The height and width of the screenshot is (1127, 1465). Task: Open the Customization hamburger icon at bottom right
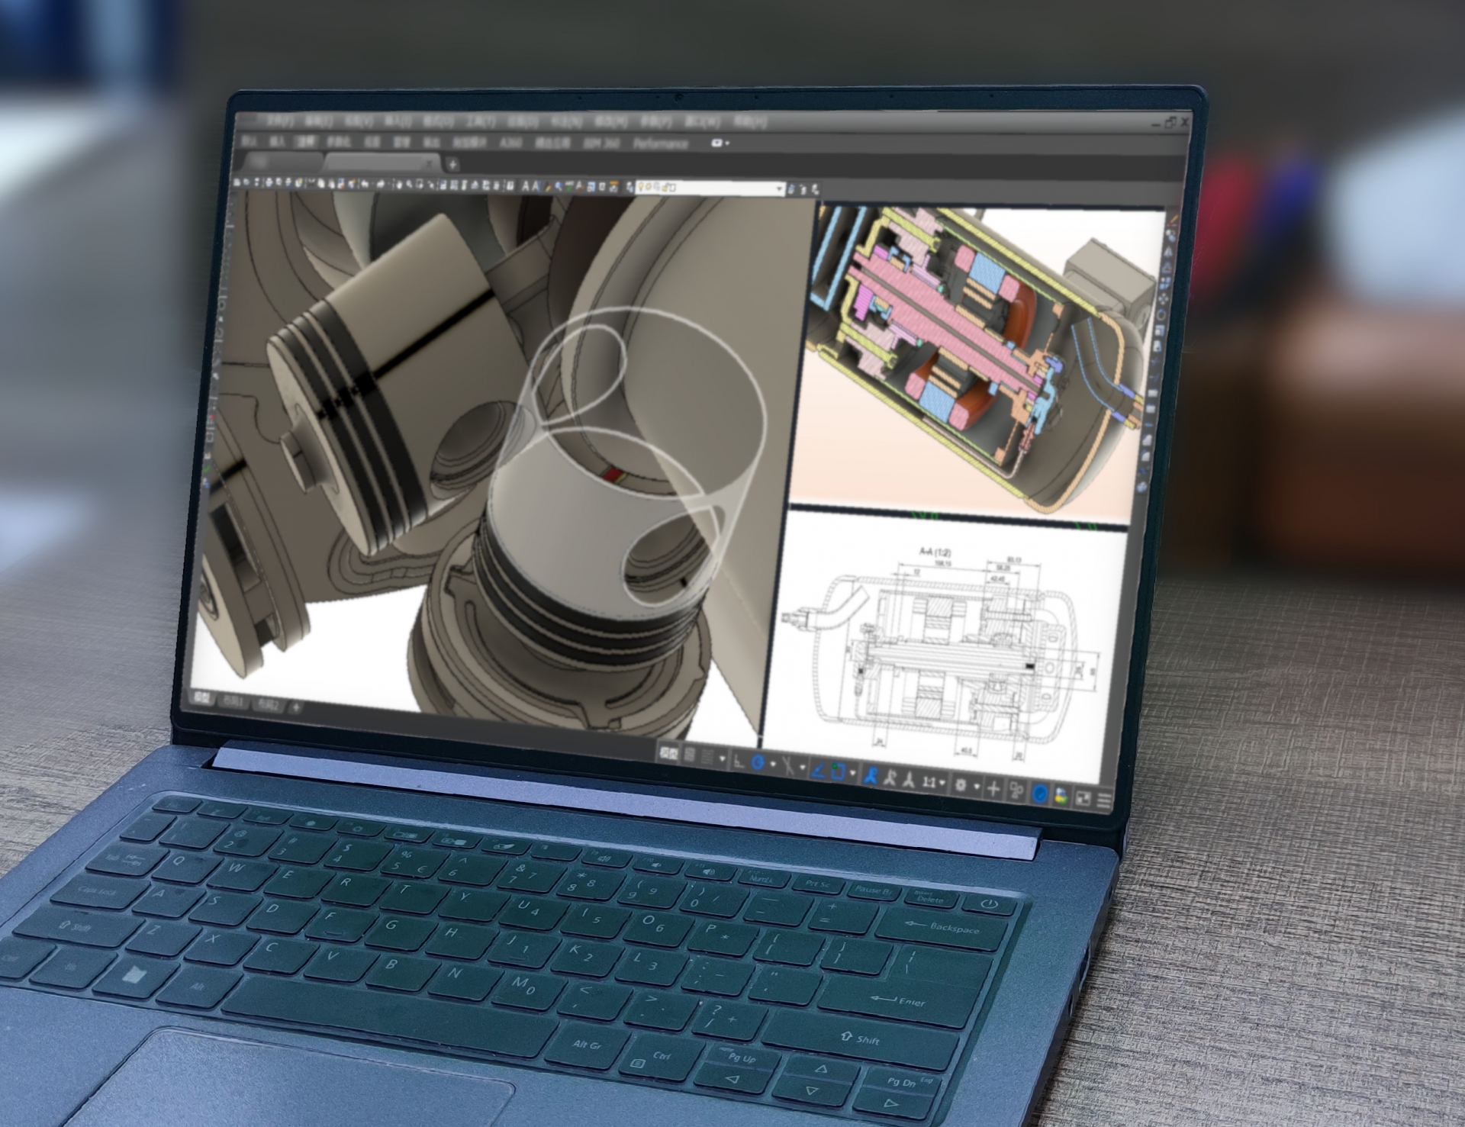[1104, 799]
